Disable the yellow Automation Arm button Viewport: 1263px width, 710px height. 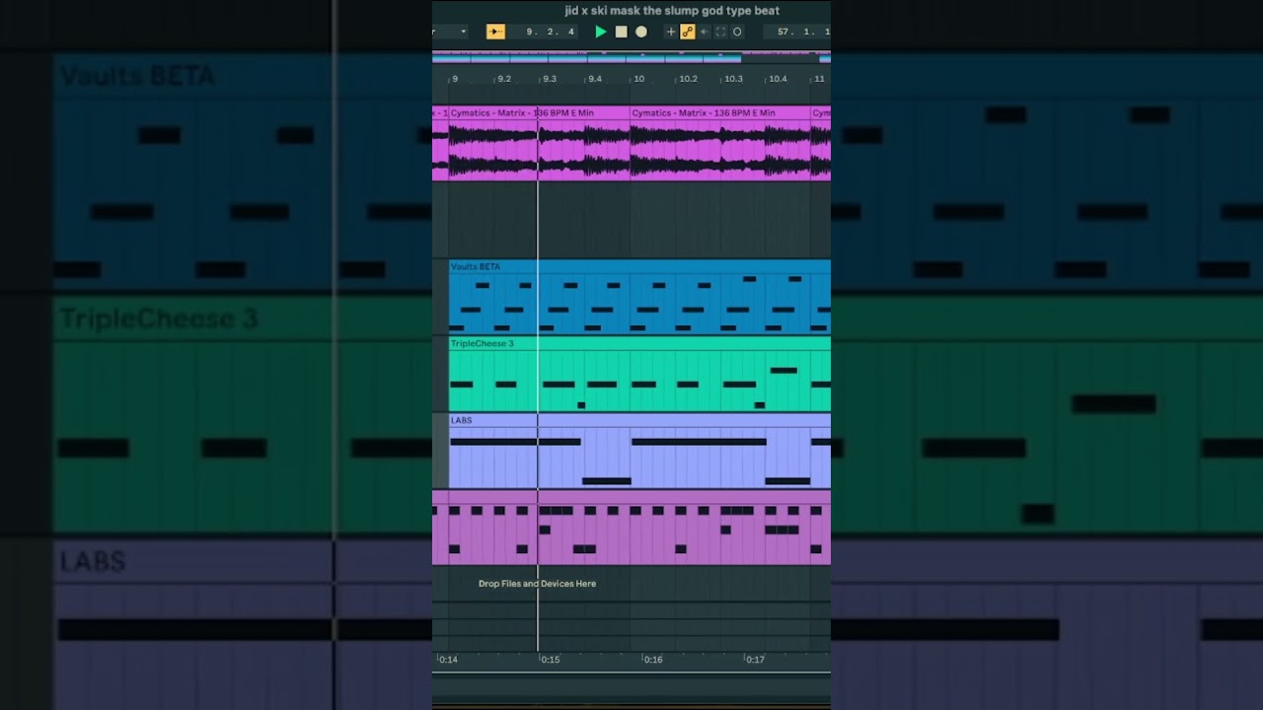688,32
